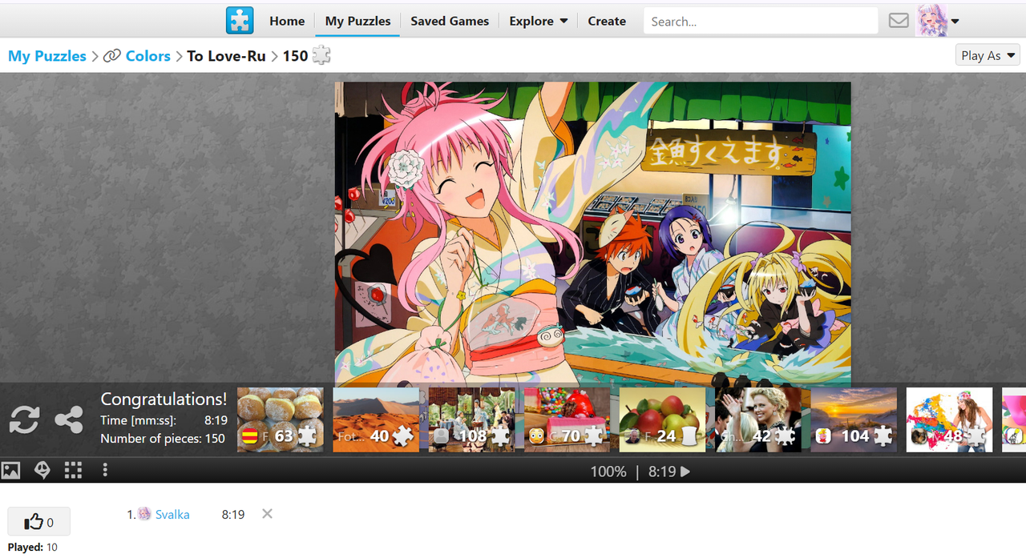1026x558 pixels.
Task: Click the puzzle piece icon beside 150
Action: pos(321,55)
